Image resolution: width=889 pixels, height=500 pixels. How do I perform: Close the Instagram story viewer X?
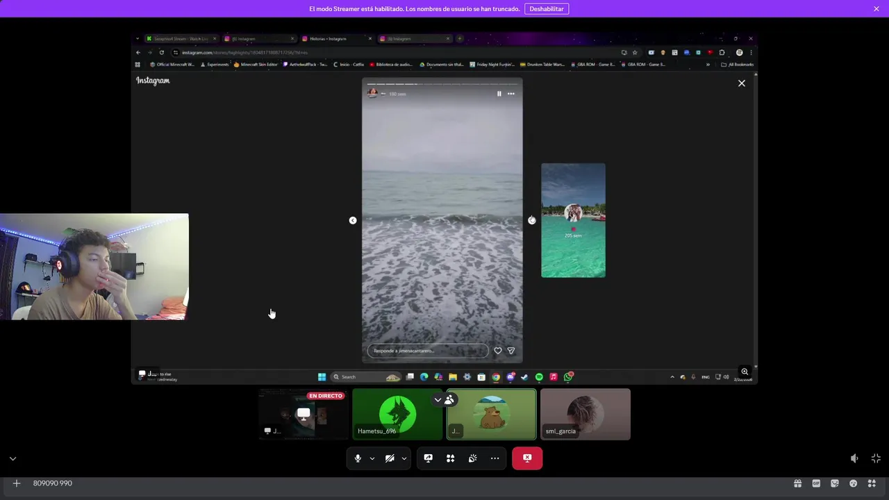click(x=742, y=83)
